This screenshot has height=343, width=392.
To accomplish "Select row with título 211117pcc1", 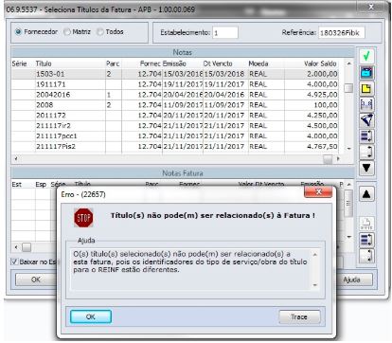I will (x=175, y=136).
